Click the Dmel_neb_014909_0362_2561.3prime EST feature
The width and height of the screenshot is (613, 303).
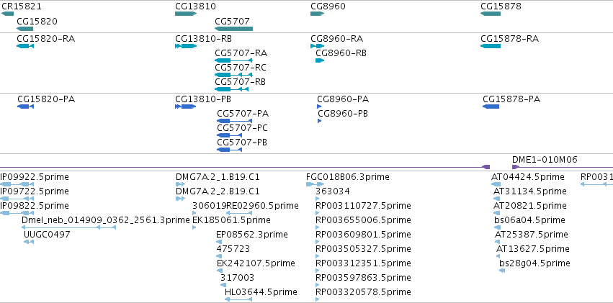click(68, 227)
